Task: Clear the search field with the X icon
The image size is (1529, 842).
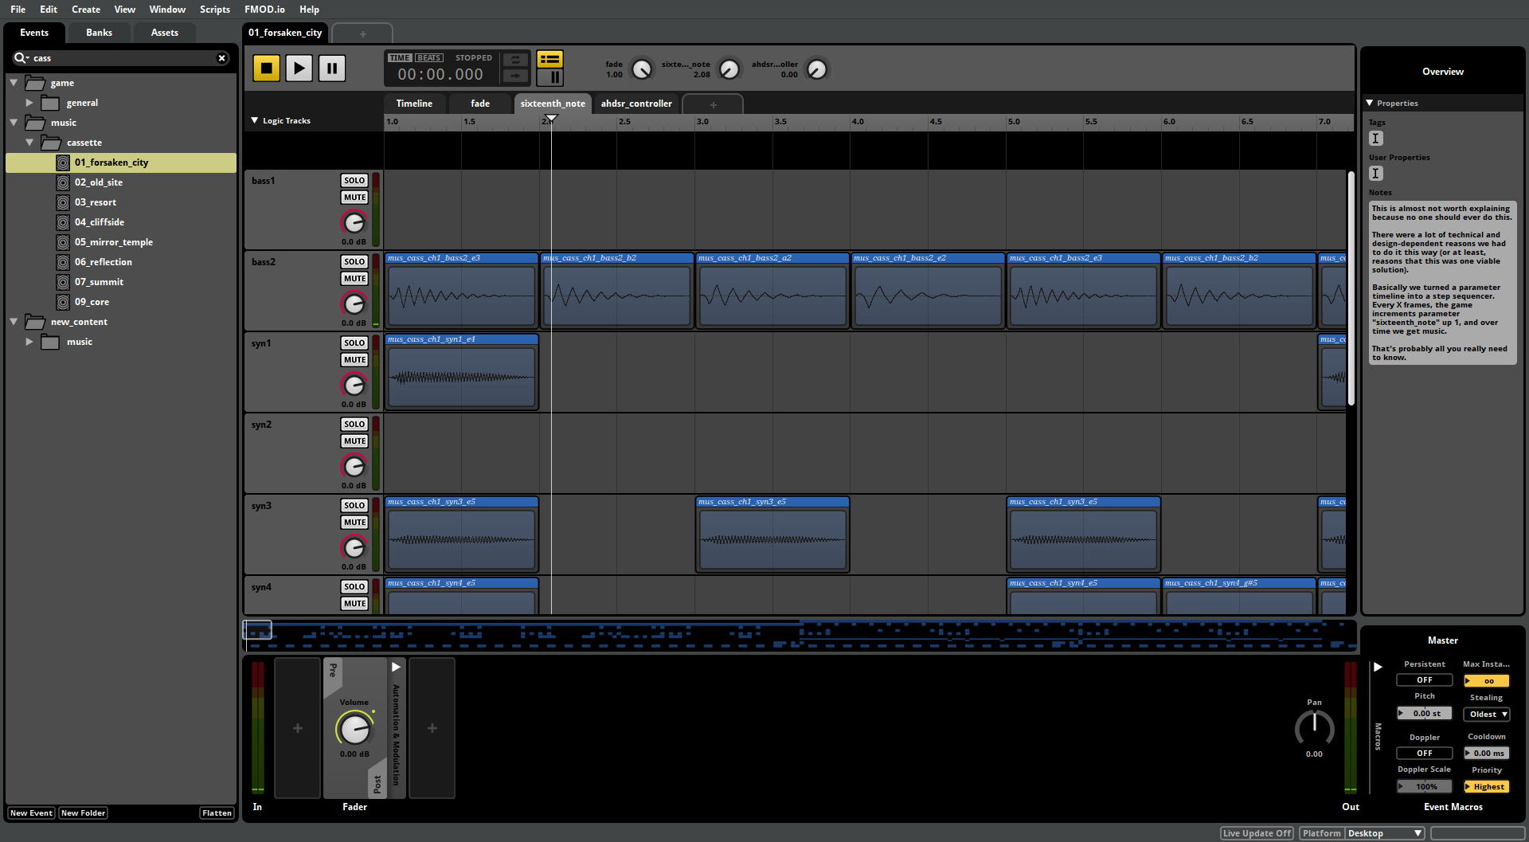Action: coord(222,58)
